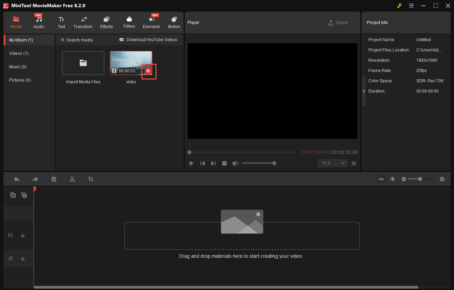
Task: Click the Split scissors icon
Action: click(72, 179)
